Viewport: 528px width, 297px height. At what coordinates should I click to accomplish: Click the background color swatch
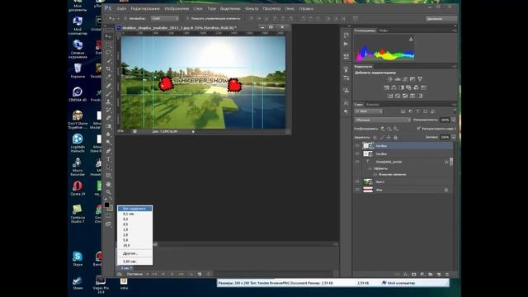111,209
